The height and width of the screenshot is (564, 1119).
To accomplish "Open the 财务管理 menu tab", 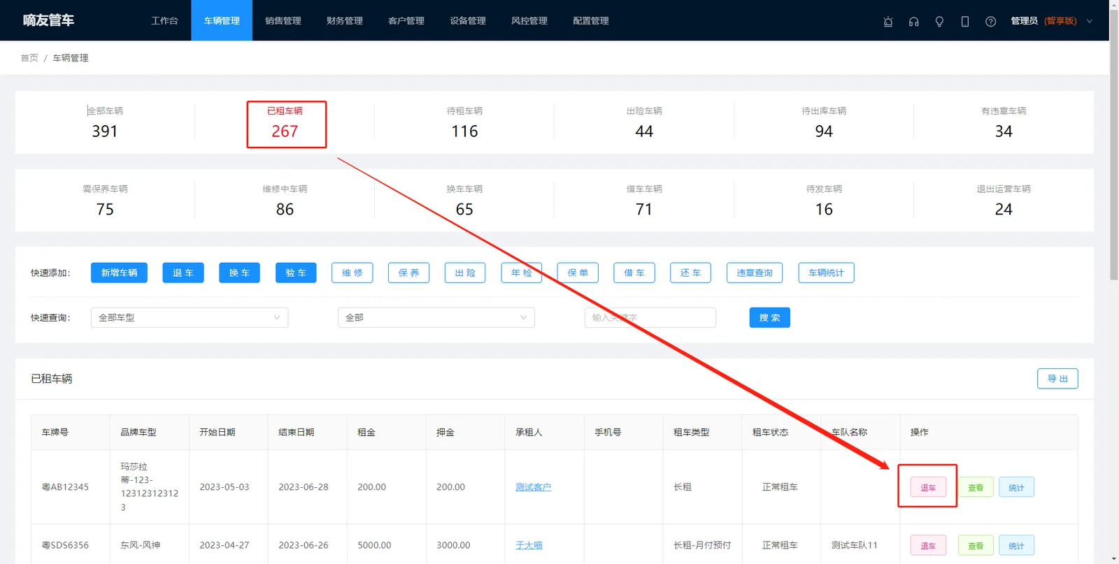I will pos(345,21).
